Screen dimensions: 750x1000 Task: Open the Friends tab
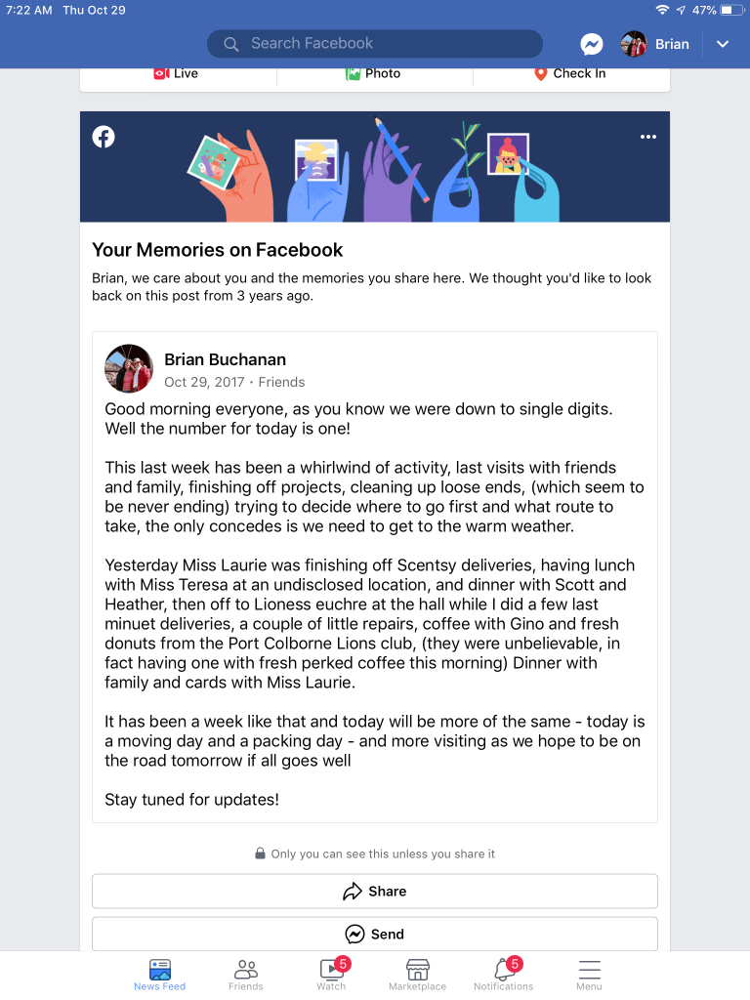click(x=246, y=972)
